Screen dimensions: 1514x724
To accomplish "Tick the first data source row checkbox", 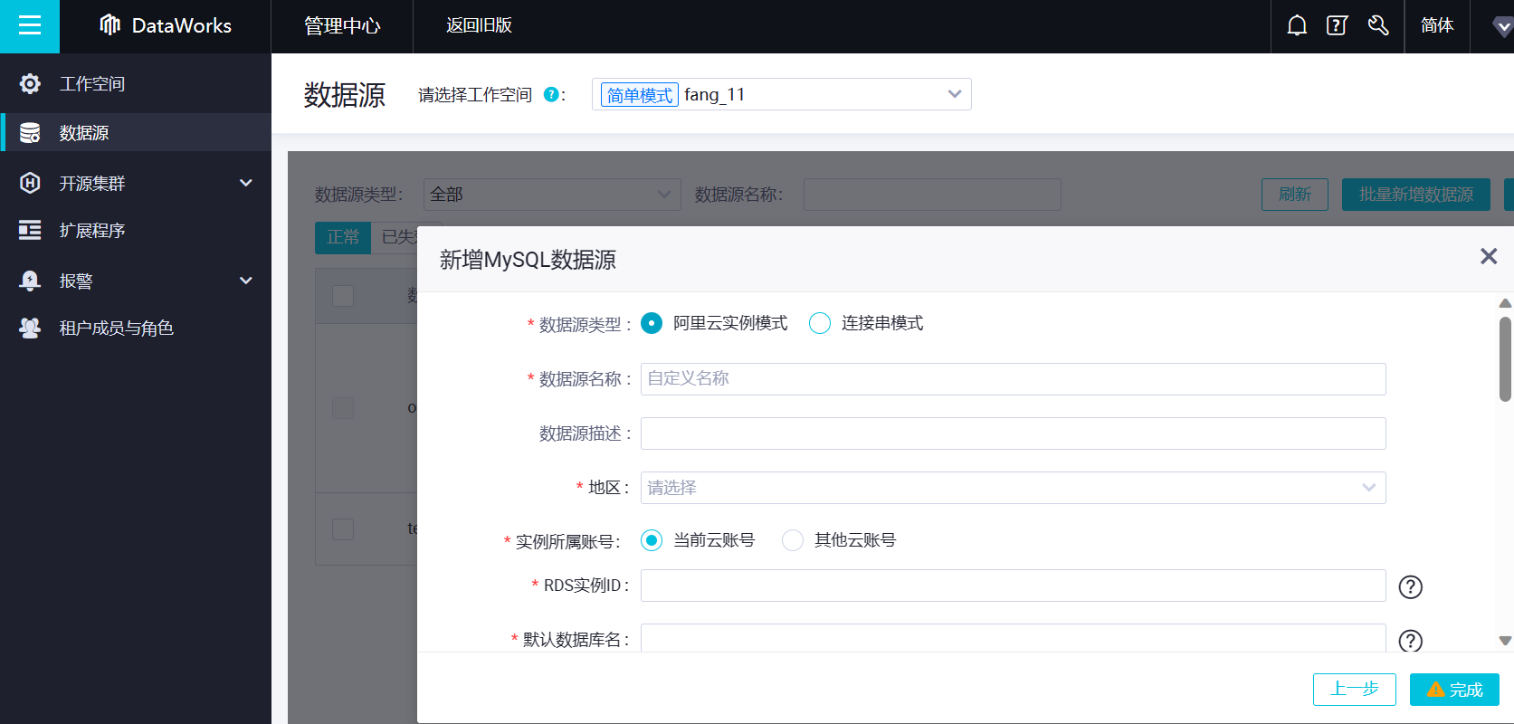I will coord(343,407).
